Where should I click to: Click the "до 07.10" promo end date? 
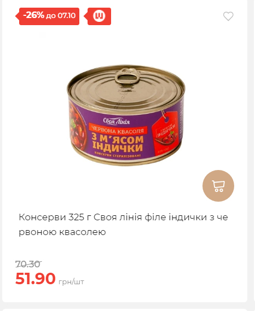(x=61, y=16)
